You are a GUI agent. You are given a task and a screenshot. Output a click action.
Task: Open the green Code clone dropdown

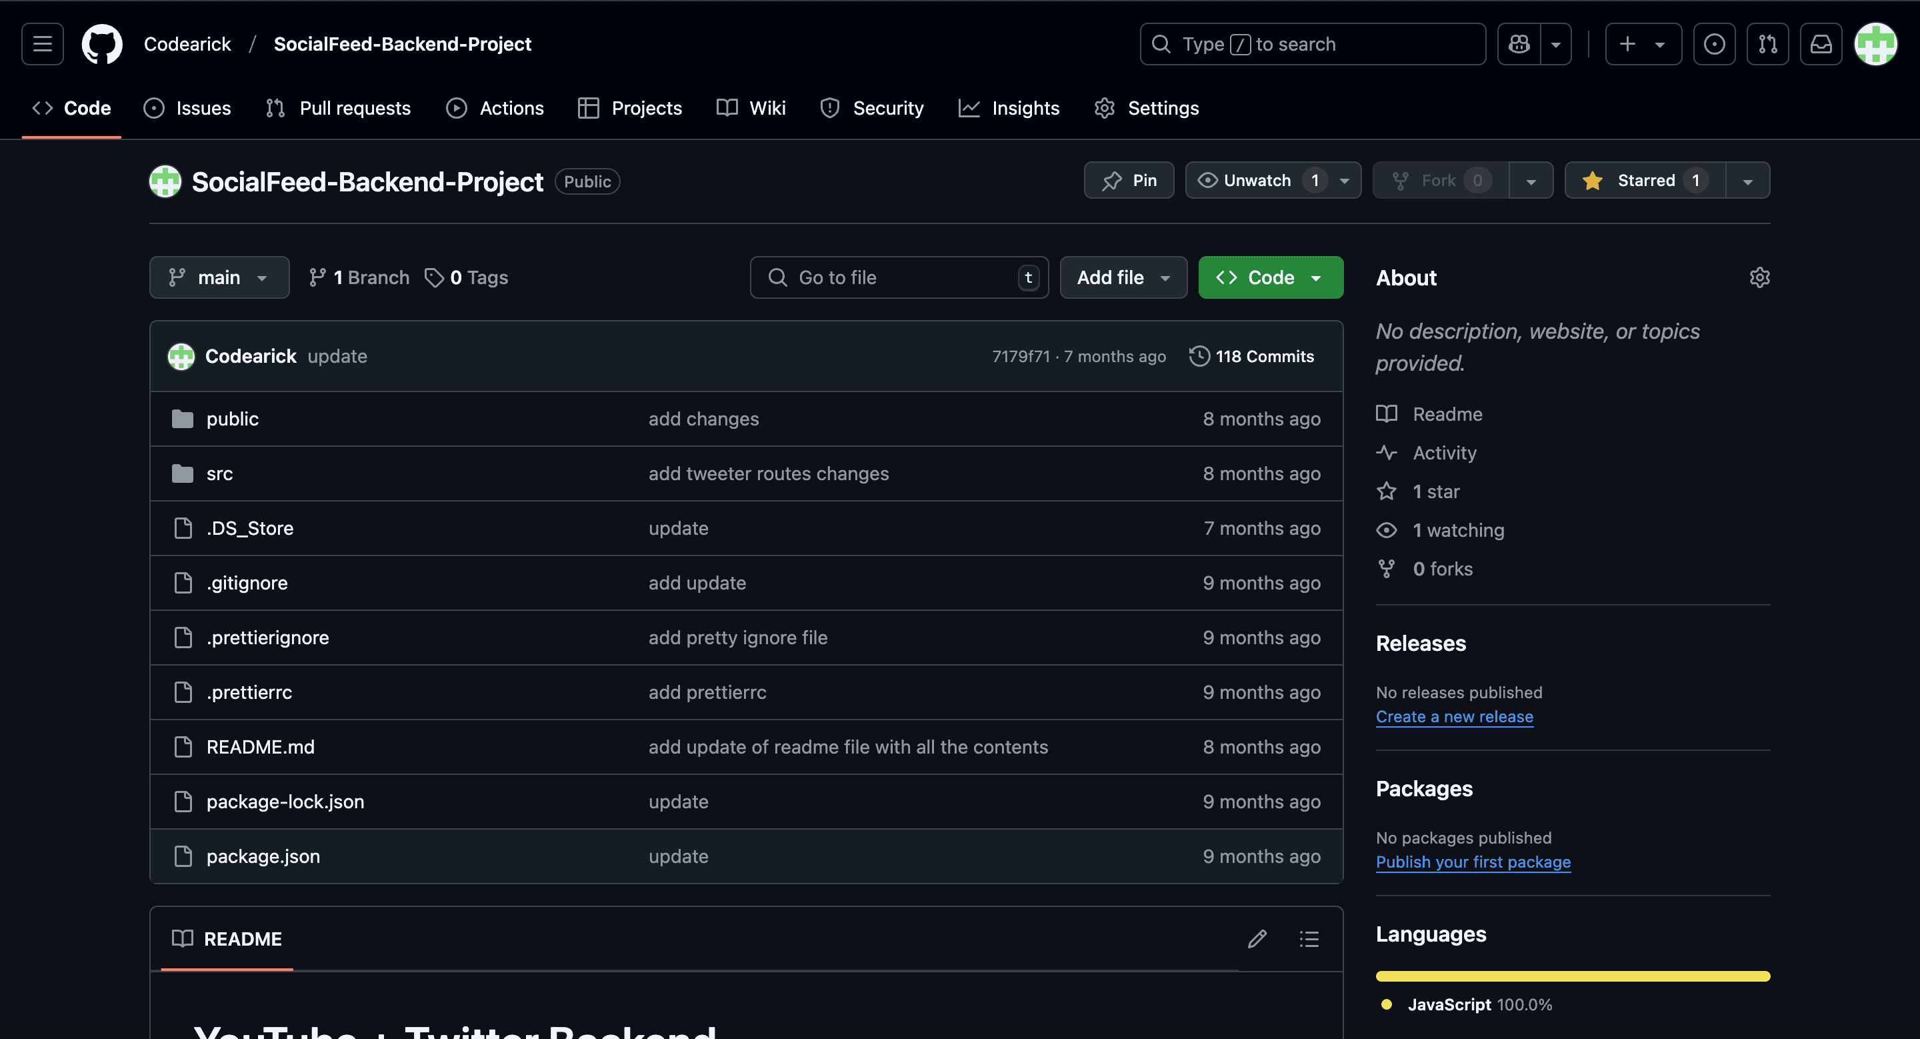[1271, 277]
